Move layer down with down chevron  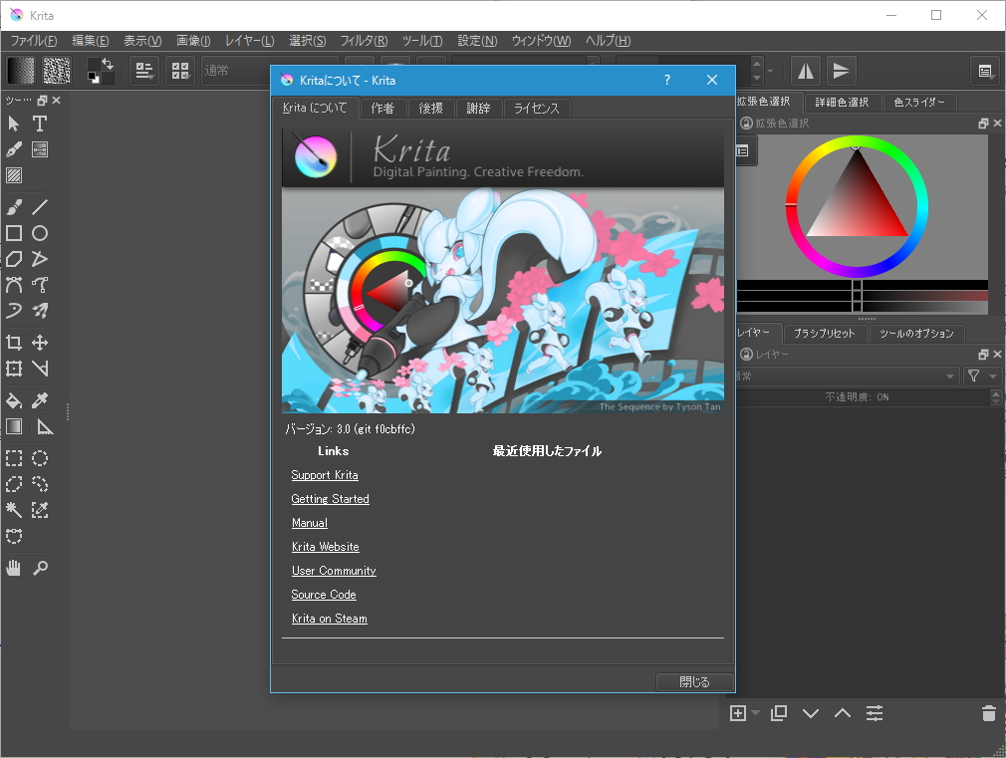click(811, 713)
